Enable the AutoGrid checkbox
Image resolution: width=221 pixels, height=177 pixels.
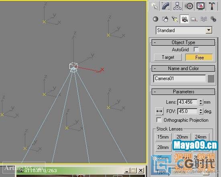point(196,50)
